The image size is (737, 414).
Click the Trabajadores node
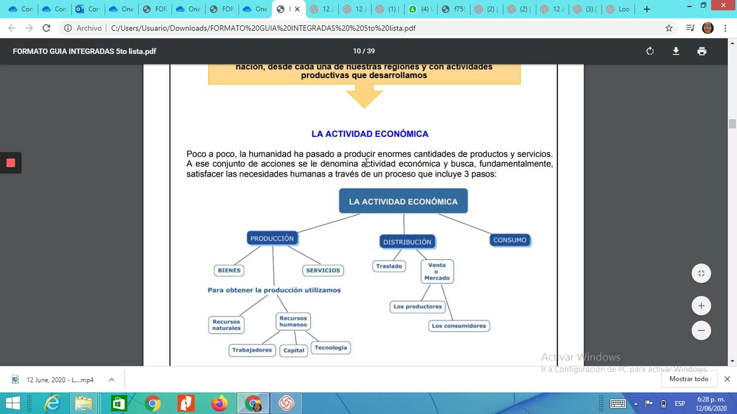[252, 350]
